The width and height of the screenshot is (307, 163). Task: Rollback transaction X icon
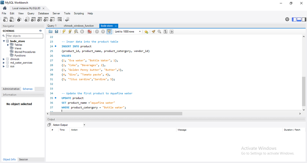click(x=103, y=32)
